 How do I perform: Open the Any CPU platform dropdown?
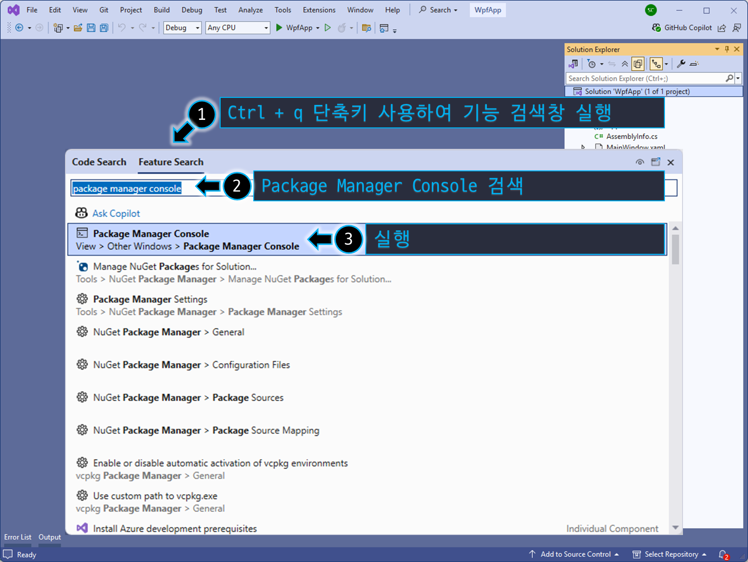[238, 28]
